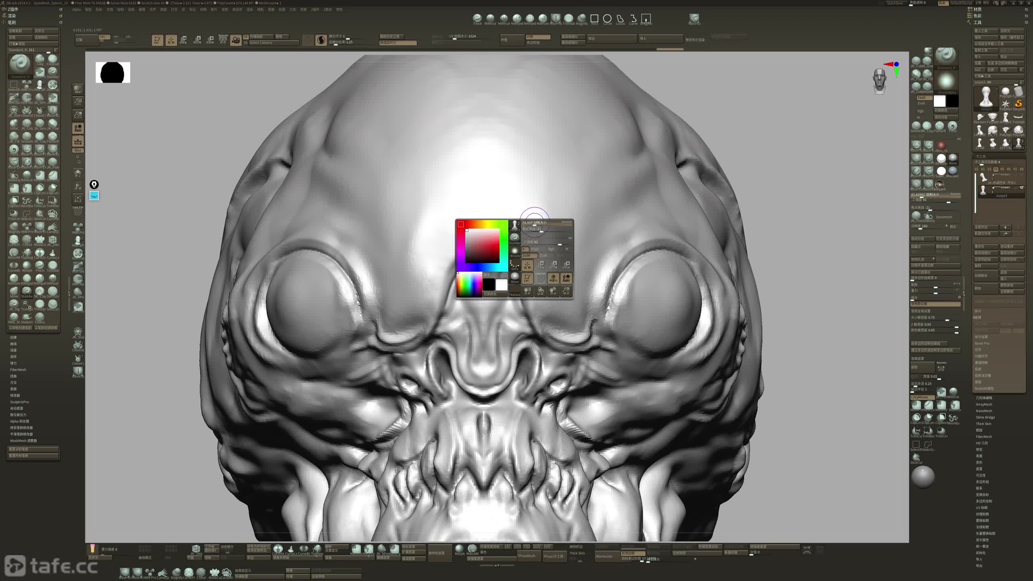The width and height of the screenshot is (1033, 581).
Task: Pick a hue in popup color picker square
Action: [482, 246]
